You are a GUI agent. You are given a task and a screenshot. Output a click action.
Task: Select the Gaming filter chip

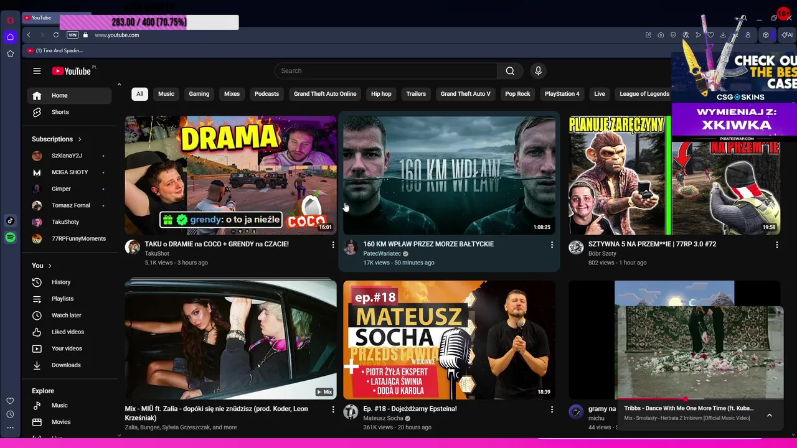pyautogui.click(x=199, y=94)
